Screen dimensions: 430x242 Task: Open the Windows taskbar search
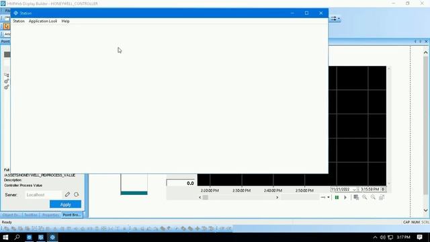[17, 237]
